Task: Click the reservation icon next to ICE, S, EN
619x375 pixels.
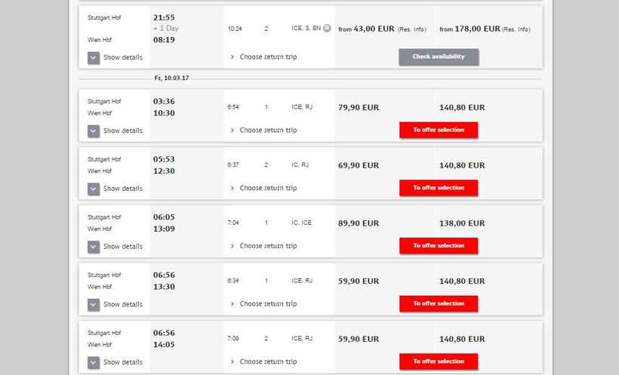Action: (x=328, y=29)
